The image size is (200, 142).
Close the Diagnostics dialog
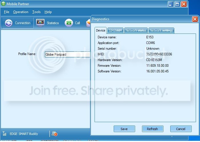coord(195,19)
